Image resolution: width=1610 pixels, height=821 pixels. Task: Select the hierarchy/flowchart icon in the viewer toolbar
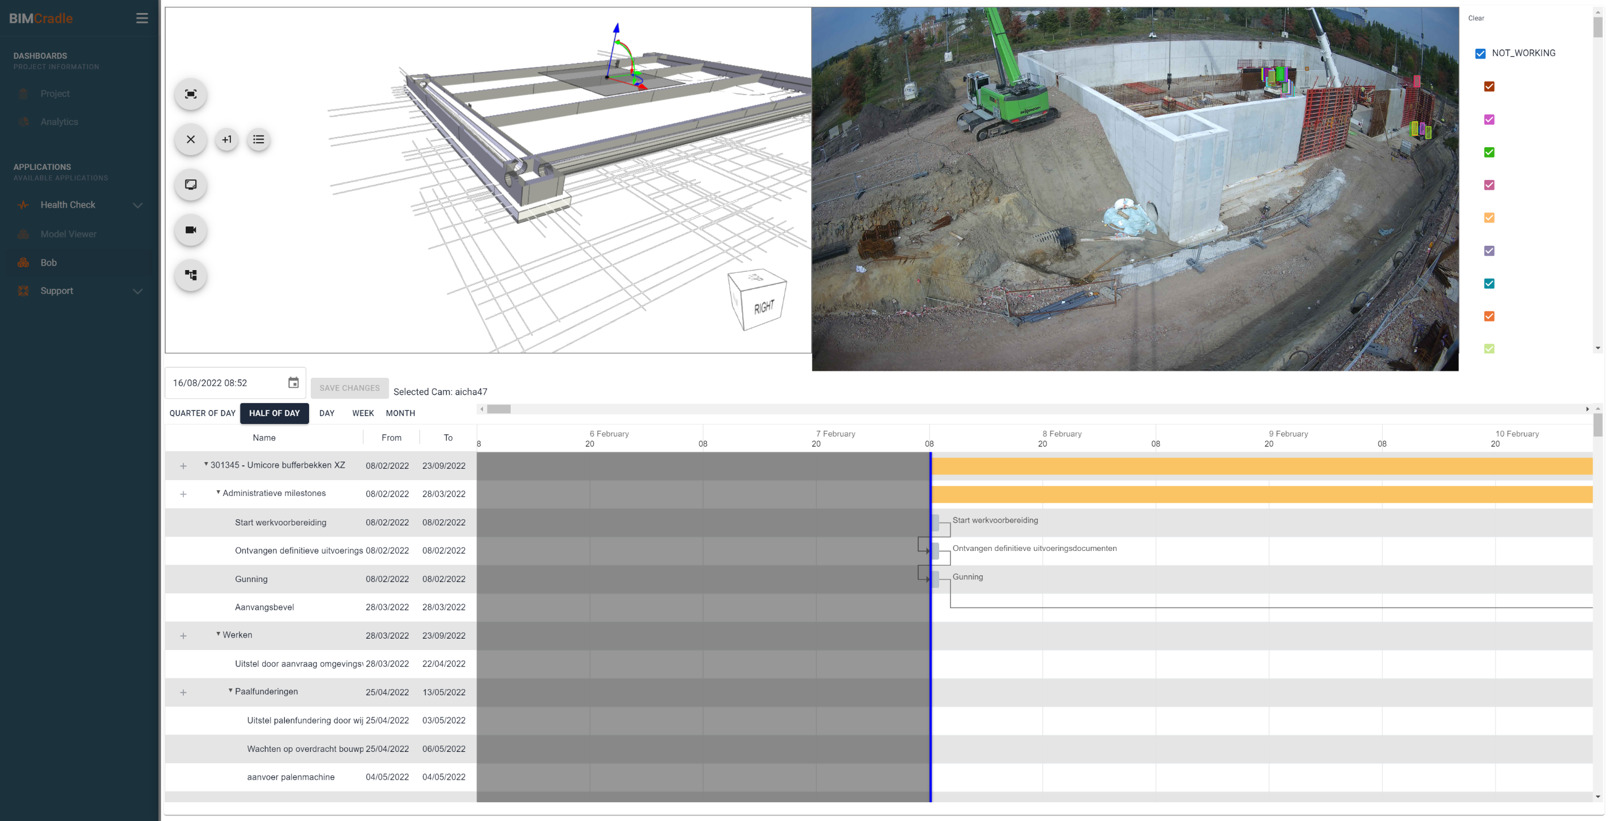coord(190,275)
